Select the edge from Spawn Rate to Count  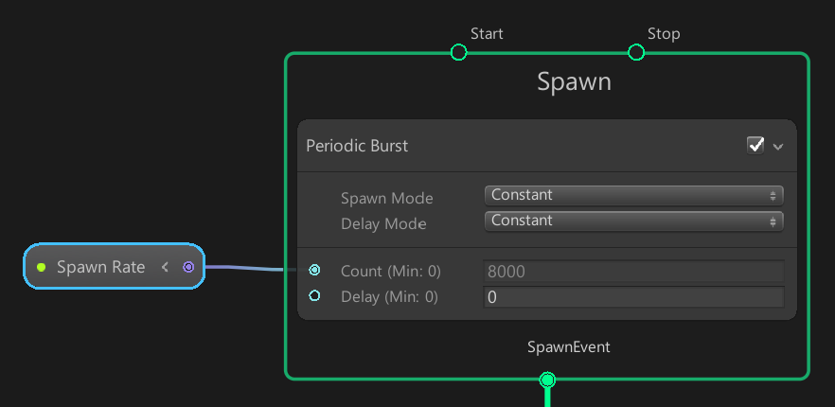[x=243, y=268]
